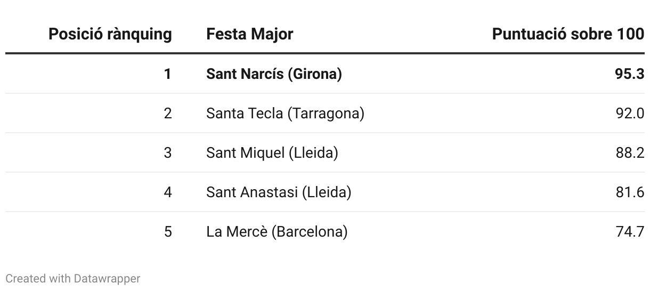Click the score 88.2 cell

coord(629,153)
